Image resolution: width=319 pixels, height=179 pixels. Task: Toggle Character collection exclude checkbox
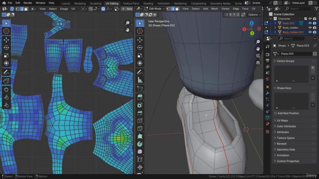(x=305, y=19)
